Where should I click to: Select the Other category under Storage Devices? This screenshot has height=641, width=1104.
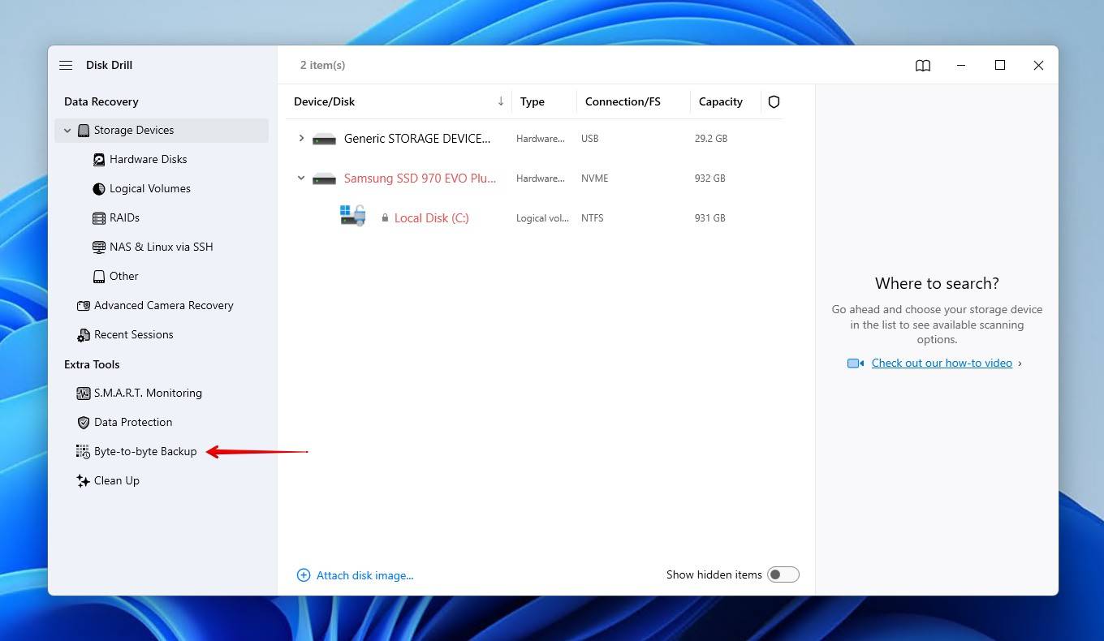(124, 276)
